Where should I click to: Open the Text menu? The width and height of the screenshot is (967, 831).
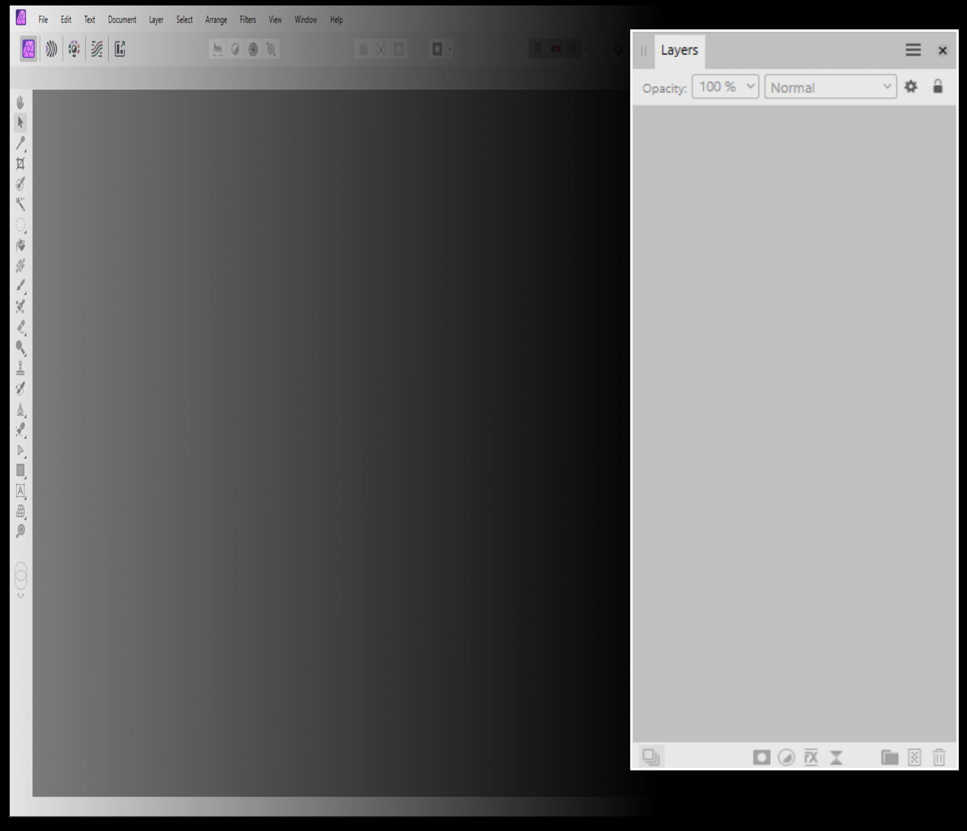coord(90,20)
